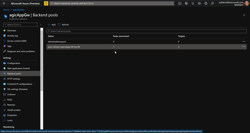Focus the sidebar Search (Ctrl+/) box

tap(20, 25)
